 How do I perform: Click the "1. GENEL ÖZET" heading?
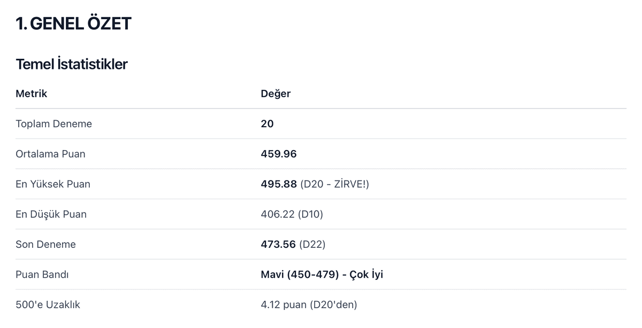73,24
